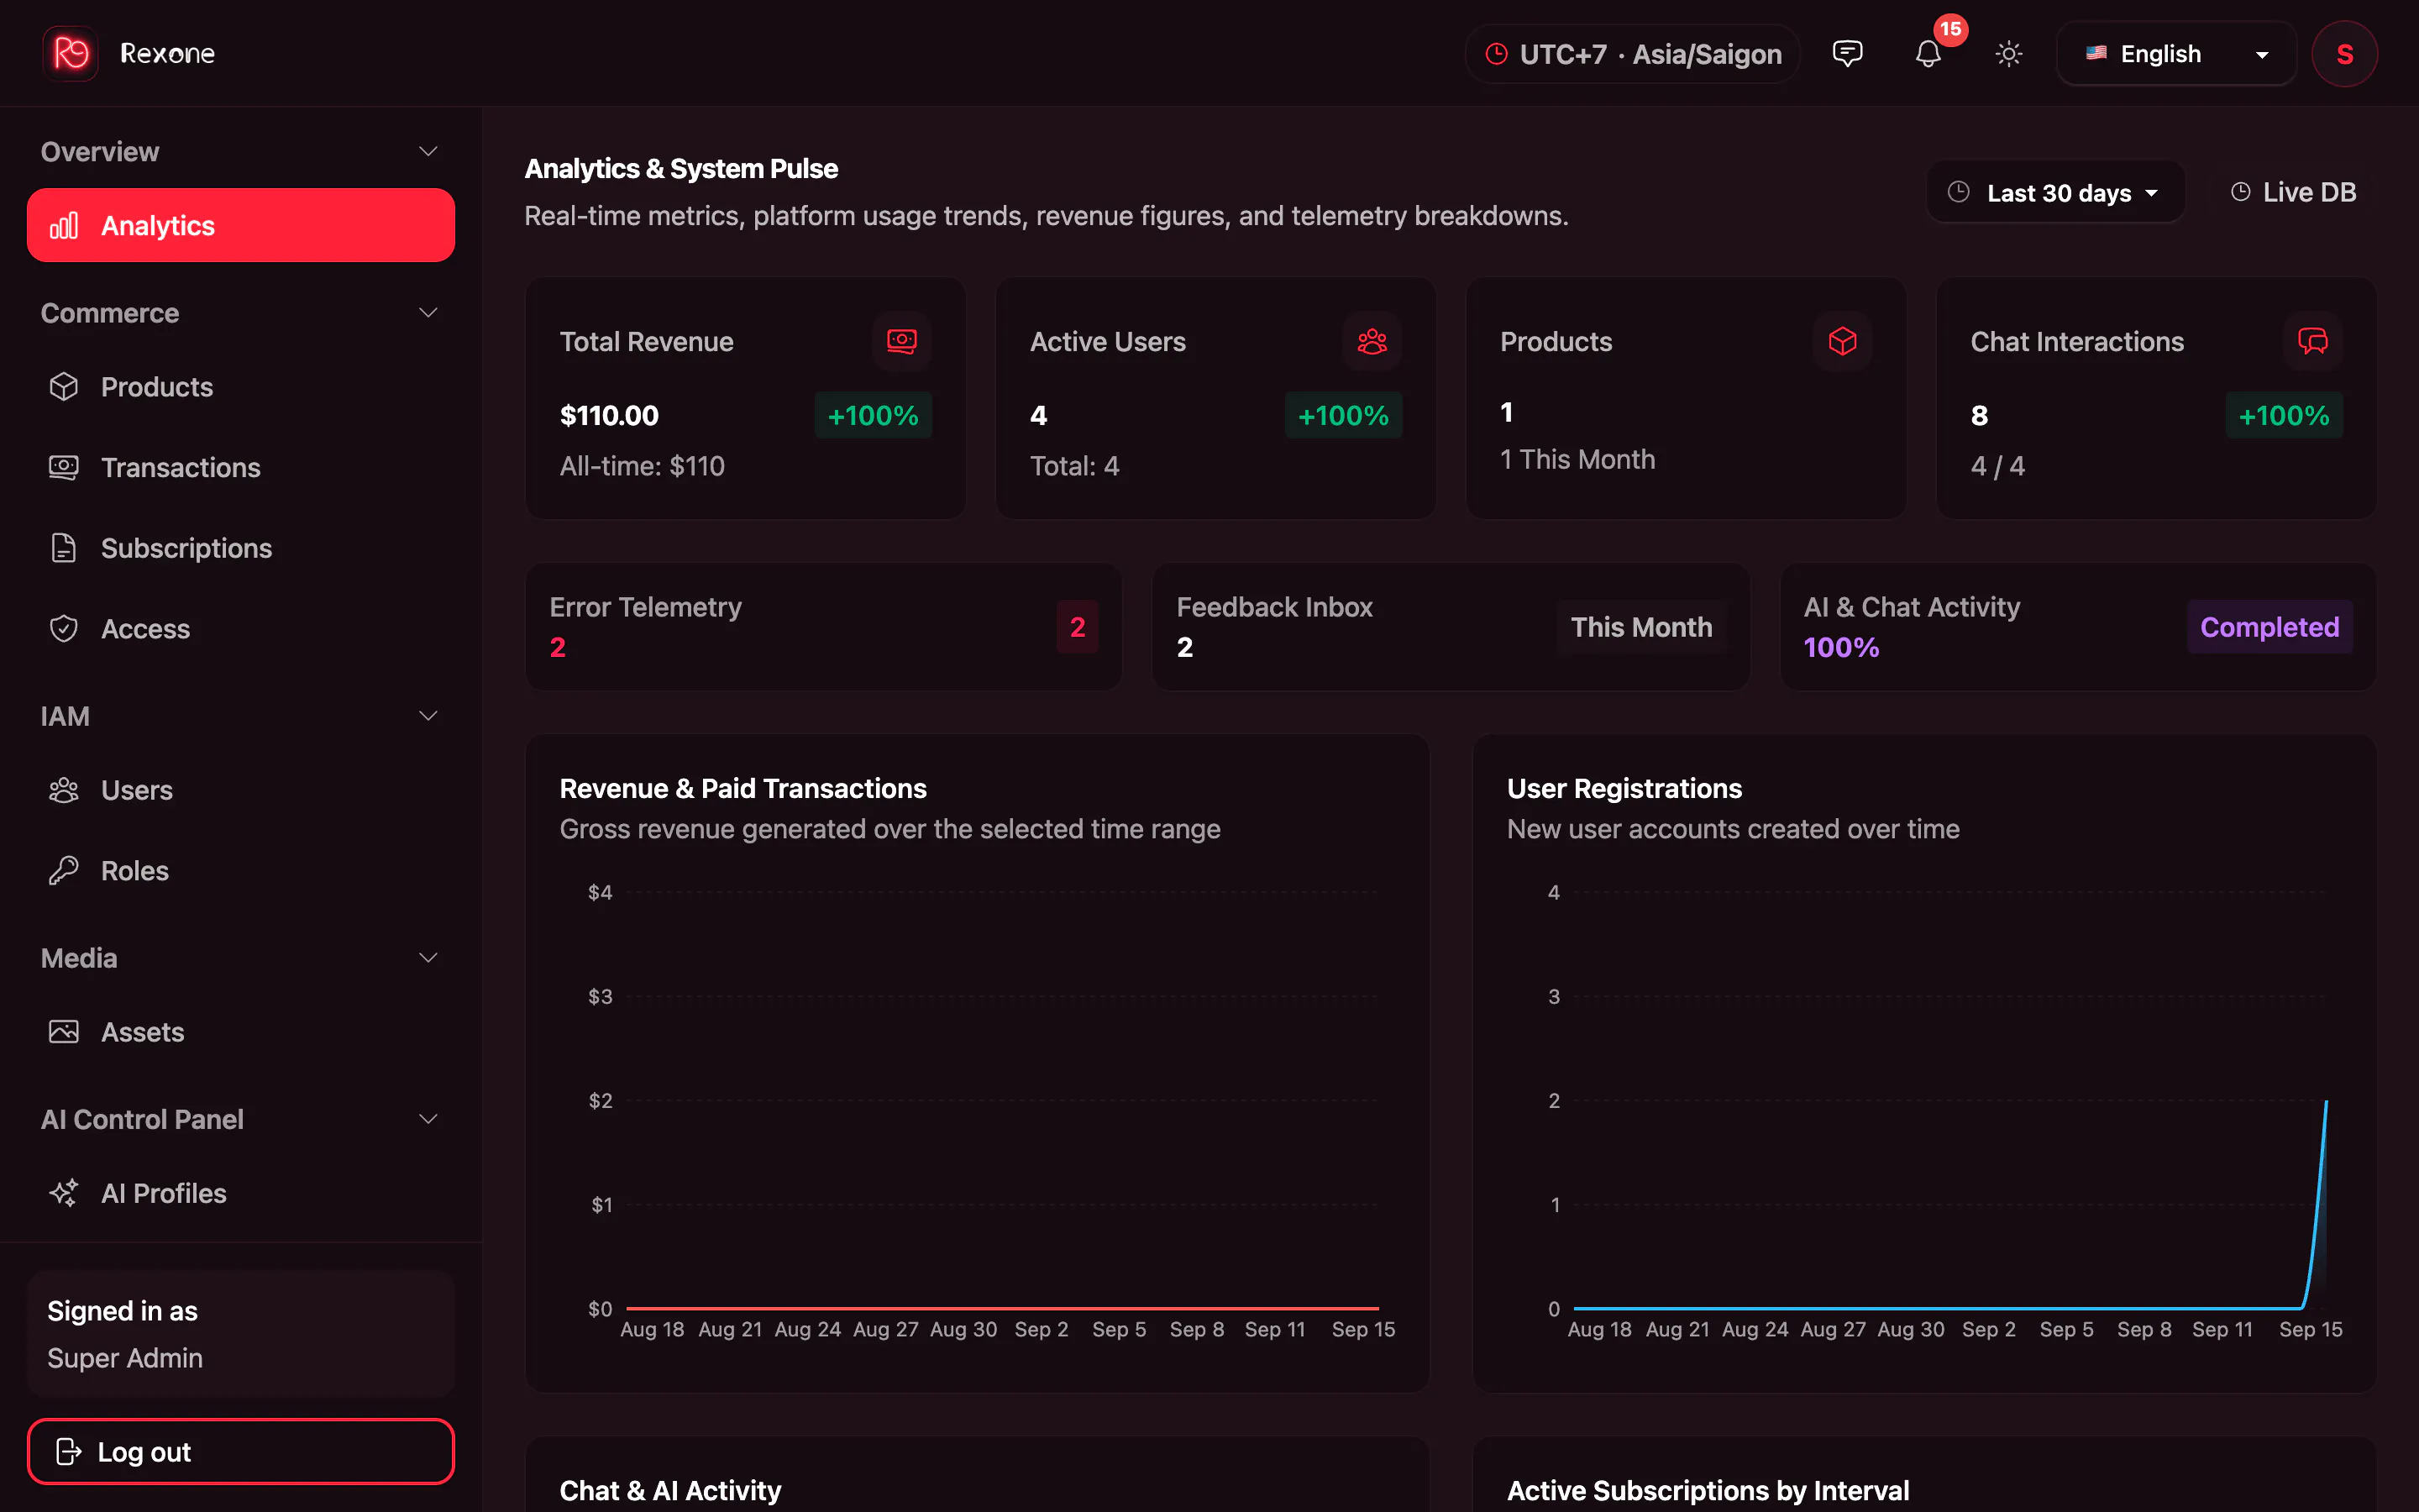Click the This Month badge in Feedback Inbox
This screenshot has width=2419, height=1512.
point(1641,627)
